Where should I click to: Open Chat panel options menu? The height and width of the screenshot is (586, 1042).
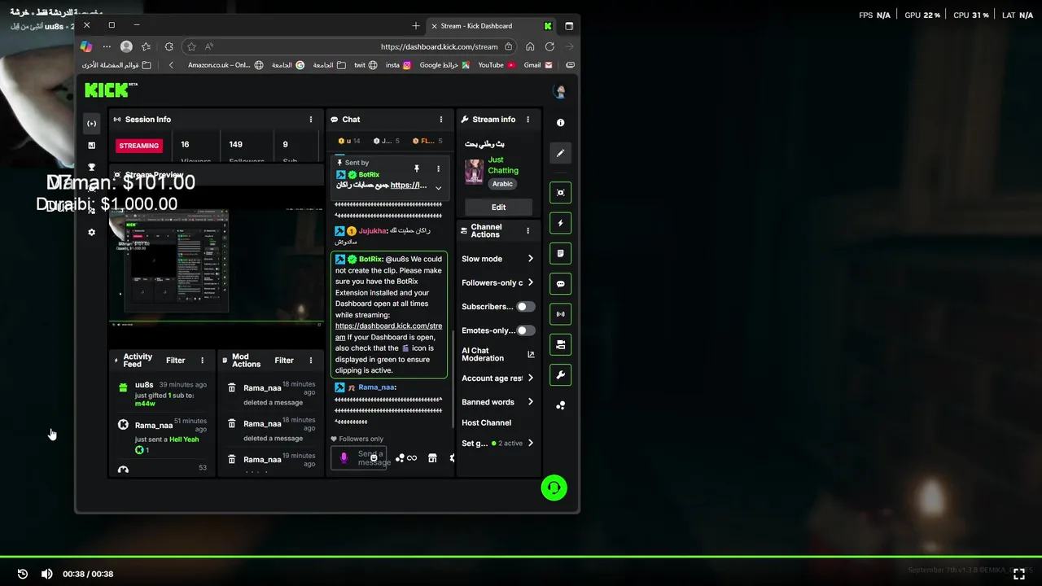(441, 120)
